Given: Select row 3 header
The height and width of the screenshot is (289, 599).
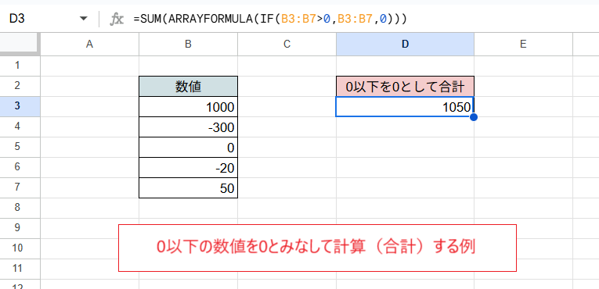Looking at the screenshot, I should coord(20,106).
